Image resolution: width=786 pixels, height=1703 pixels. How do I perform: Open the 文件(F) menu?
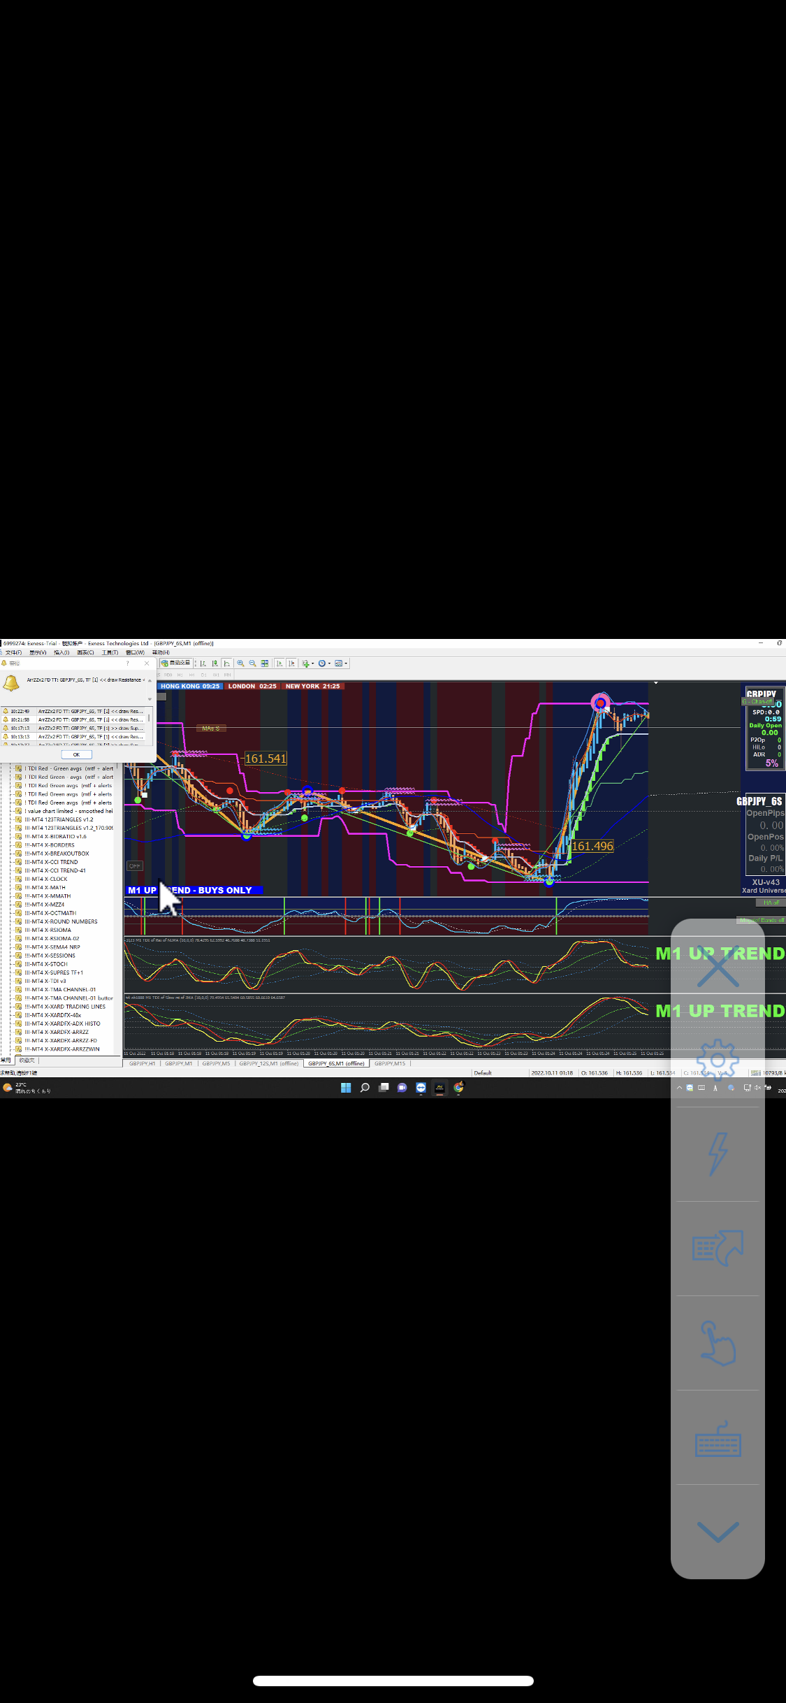[x=14, y=652]
